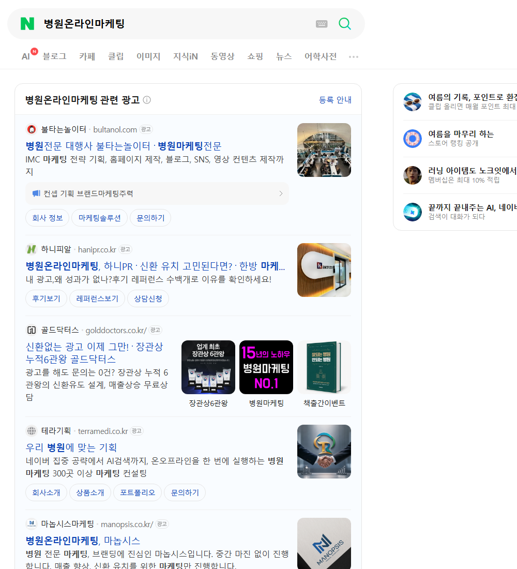Switch to the 동영상 tab
The image size is (517, 569).
222,56
